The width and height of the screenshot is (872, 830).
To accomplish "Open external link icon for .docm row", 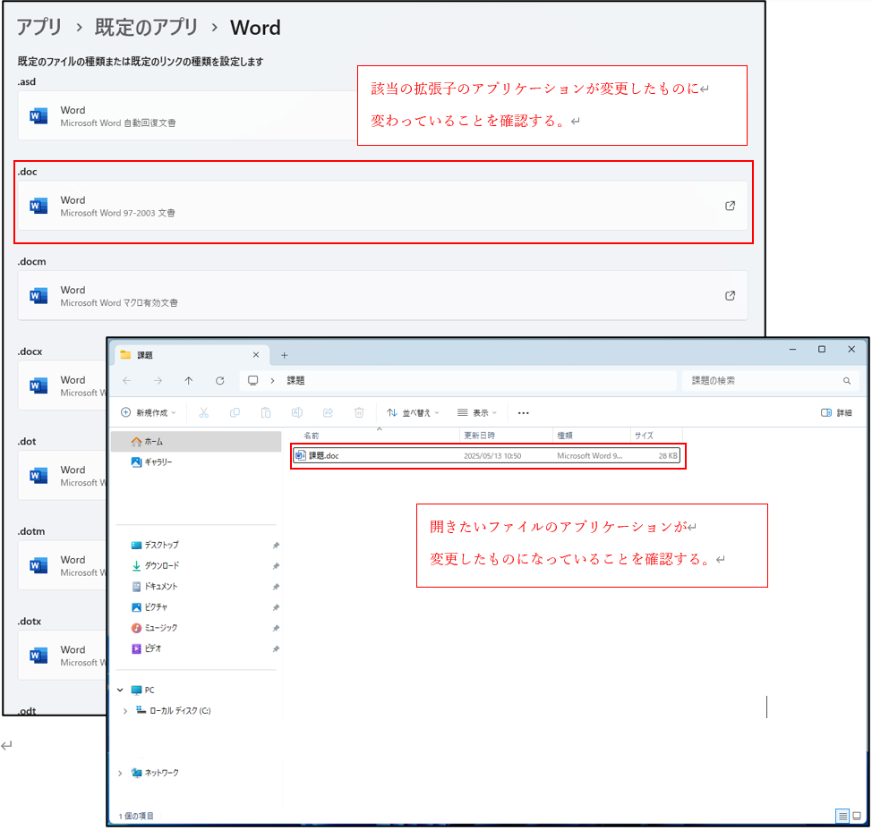I will (730, 295).
